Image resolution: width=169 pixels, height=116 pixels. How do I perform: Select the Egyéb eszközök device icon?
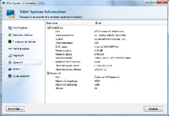pos(10,76)
